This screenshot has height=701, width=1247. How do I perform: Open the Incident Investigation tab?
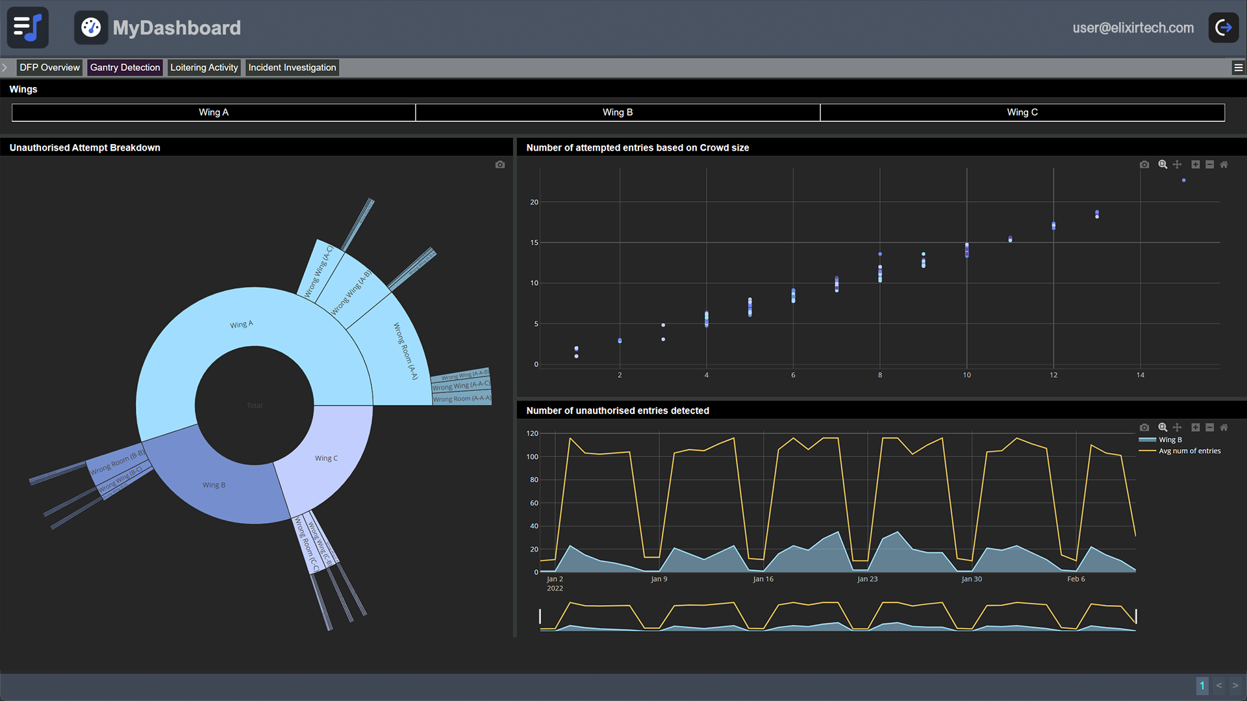click(292, 68)
